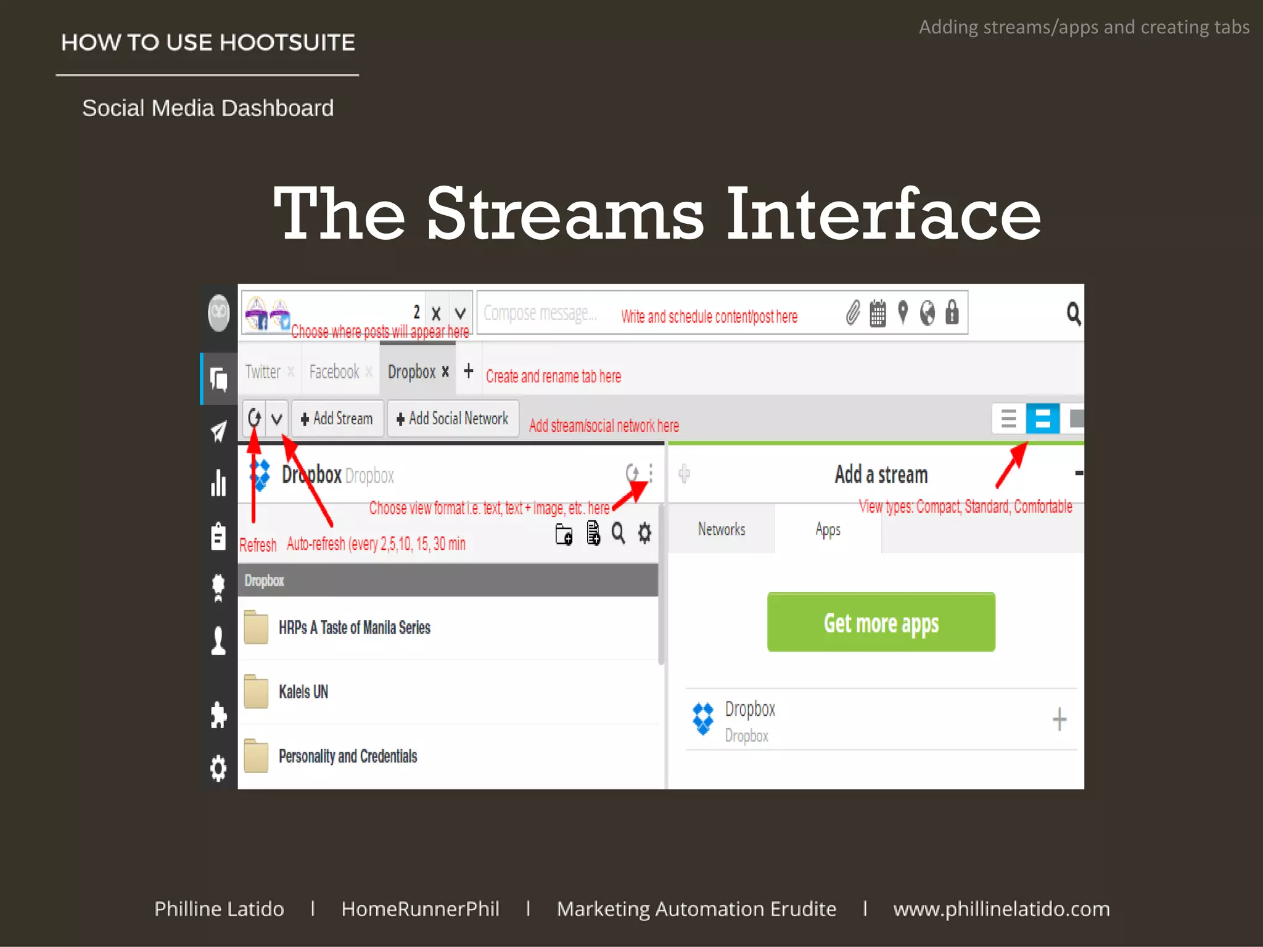The width and height of the screenshot is (1263, 947).
Task: Select the Comfortable view type
Action: [x=1074, y=419]
